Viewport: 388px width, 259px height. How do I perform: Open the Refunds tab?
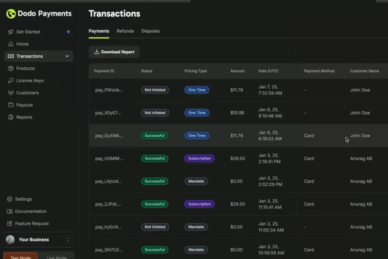[x=125, y=31]
